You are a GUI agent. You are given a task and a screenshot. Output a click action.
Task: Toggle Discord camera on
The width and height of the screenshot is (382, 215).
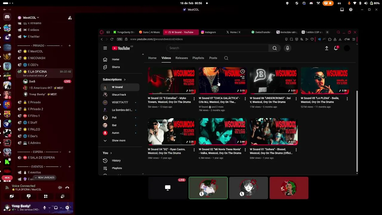click(x=12, y=196)
